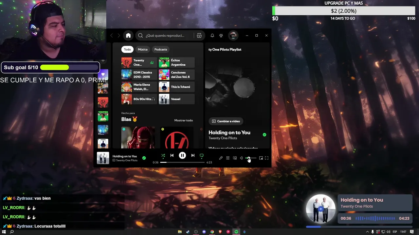This screenshot has width=419, height=235.
Task: Open Maria Elena Walsh tile
Action: 139,87
